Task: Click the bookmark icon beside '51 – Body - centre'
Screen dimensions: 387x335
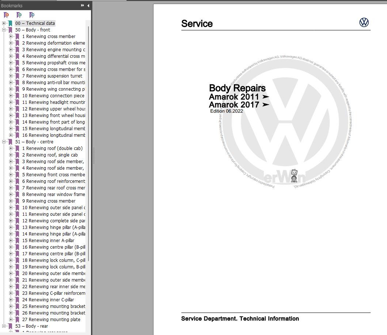Action: (10, 142)
